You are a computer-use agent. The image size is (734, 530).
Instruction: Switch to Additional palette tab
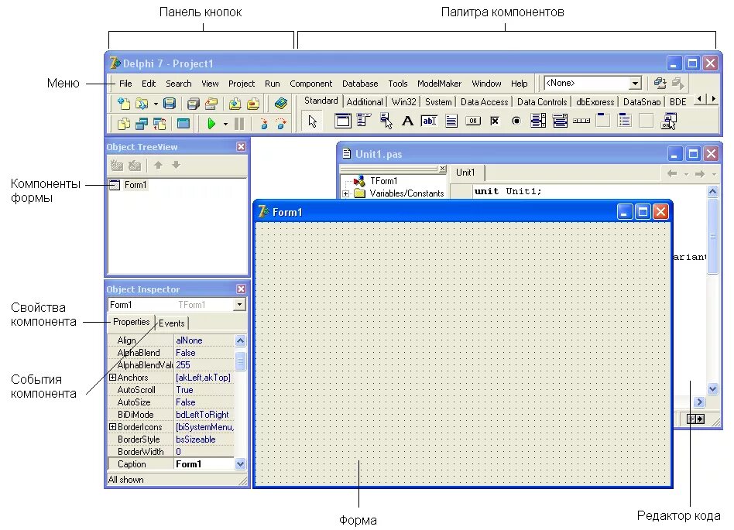coord(365,102)
